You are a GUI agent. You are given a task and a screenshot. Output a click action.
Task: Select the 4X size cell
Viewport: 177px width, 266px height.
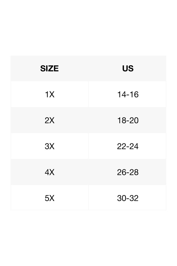pos(50,172)
